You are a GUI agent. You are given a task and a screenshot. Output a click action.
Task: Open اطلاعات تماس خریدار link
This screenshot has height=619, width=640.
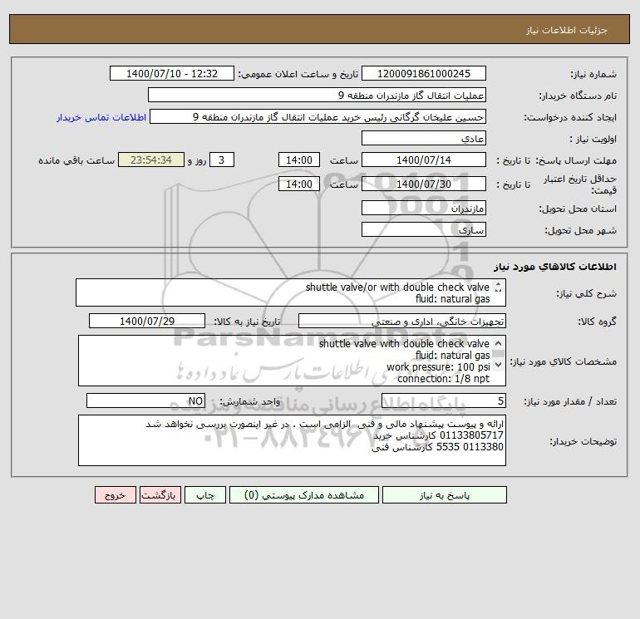[101, 117]
